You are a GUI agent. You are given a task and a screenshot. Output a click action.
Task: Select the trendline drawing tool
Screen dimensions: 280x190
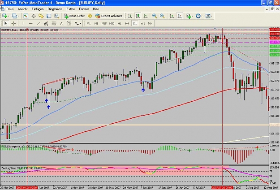pos(39,23)
